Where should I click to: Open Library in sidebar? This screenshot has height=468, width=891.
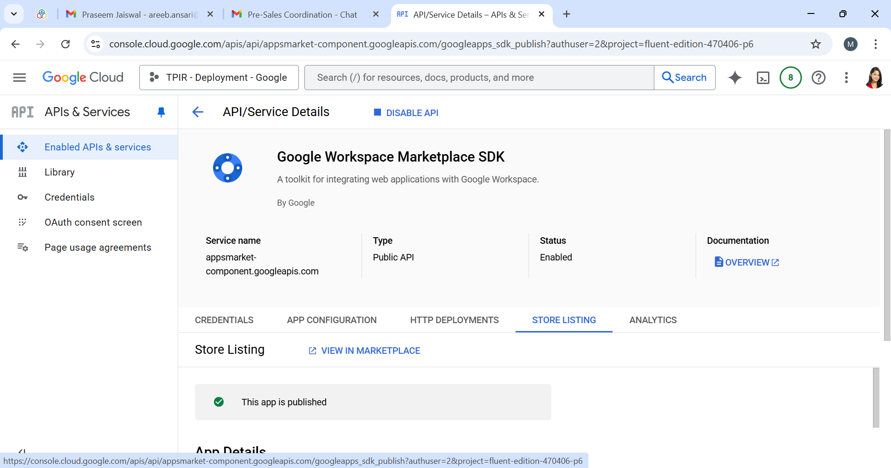coord(89,172)
